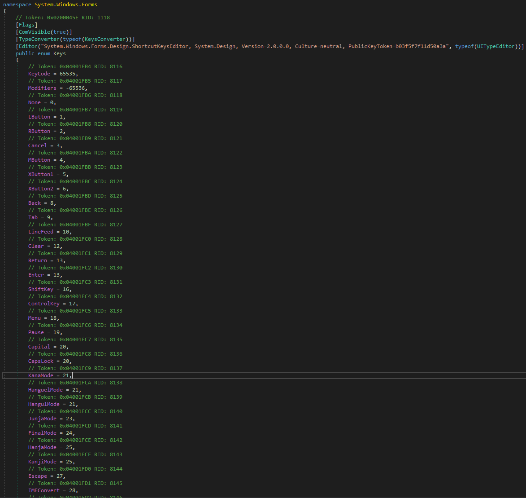526x498 pixels.
Task: Click the KeysConverter type reference
Action: pyautogui.click(x=105, y=40)
